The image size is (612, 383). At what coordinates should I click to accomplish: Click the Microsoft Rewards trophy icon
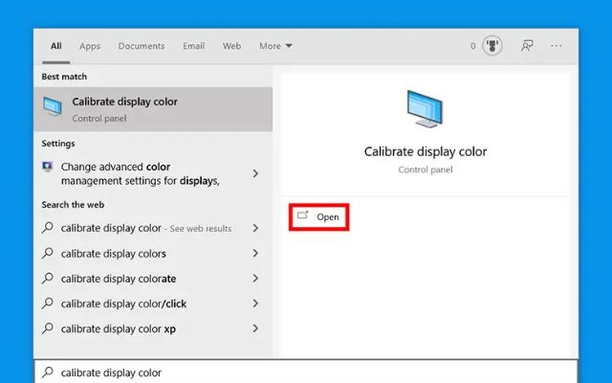point(492,46)
